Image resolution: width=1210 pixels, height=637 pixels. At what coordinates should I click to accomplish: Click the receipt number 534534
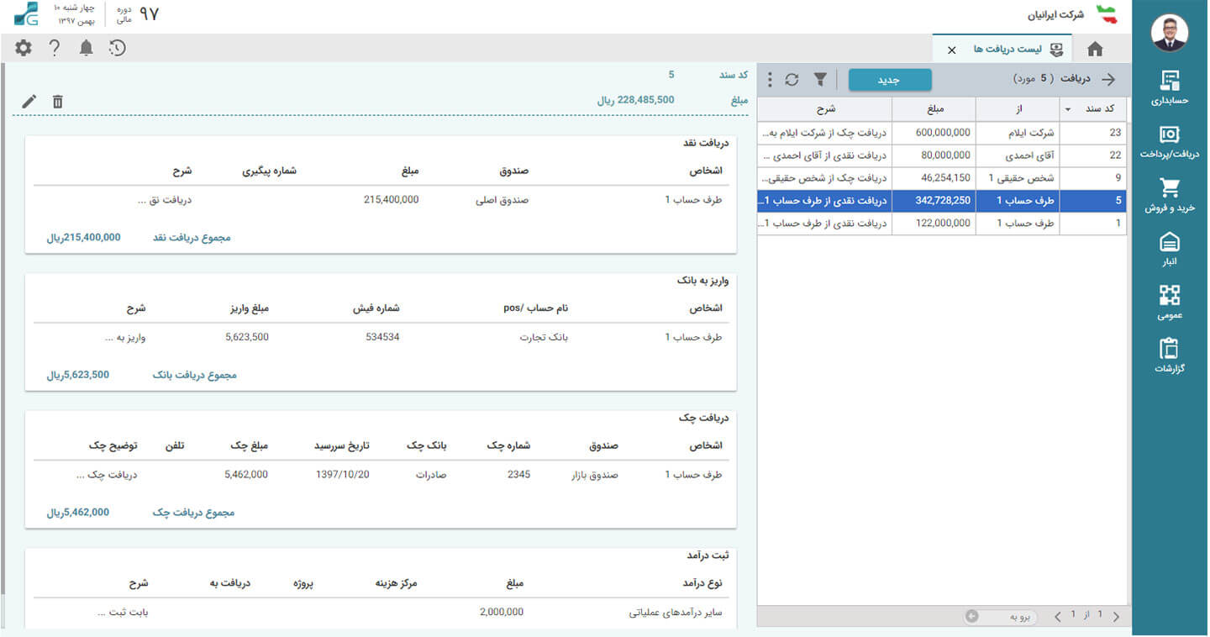(x=382, y=337)
